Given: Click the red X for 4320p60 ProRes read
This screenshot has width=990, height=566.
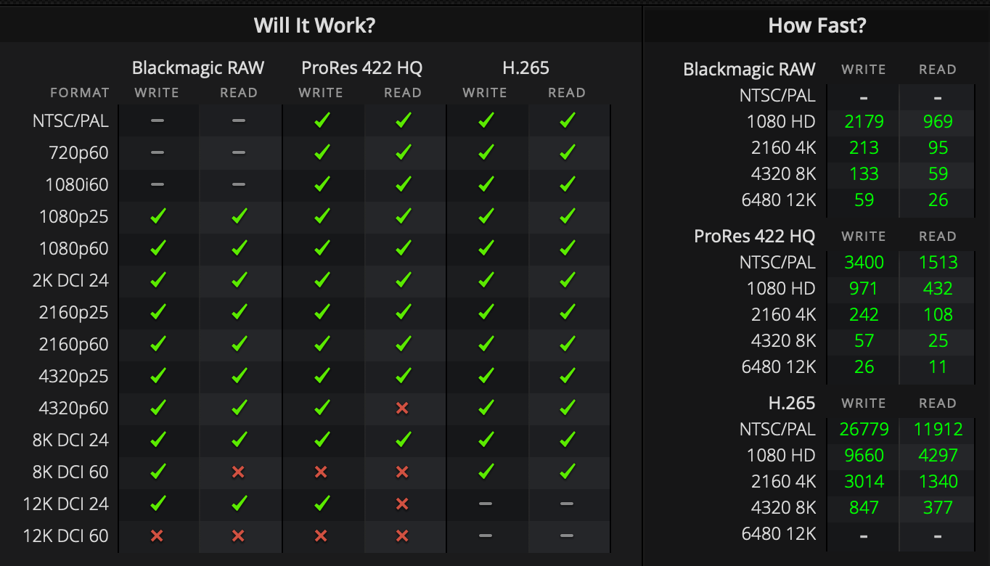Looking at the screenshot, I should 402,408.
